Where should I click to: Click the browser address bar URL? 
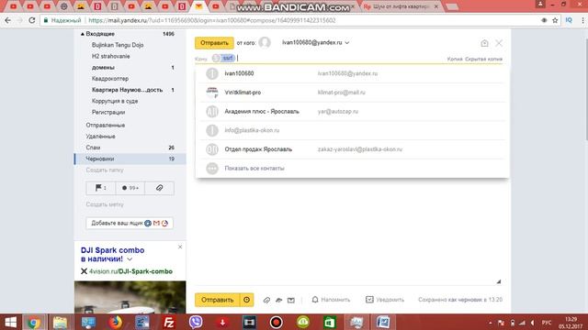(212, 20)
